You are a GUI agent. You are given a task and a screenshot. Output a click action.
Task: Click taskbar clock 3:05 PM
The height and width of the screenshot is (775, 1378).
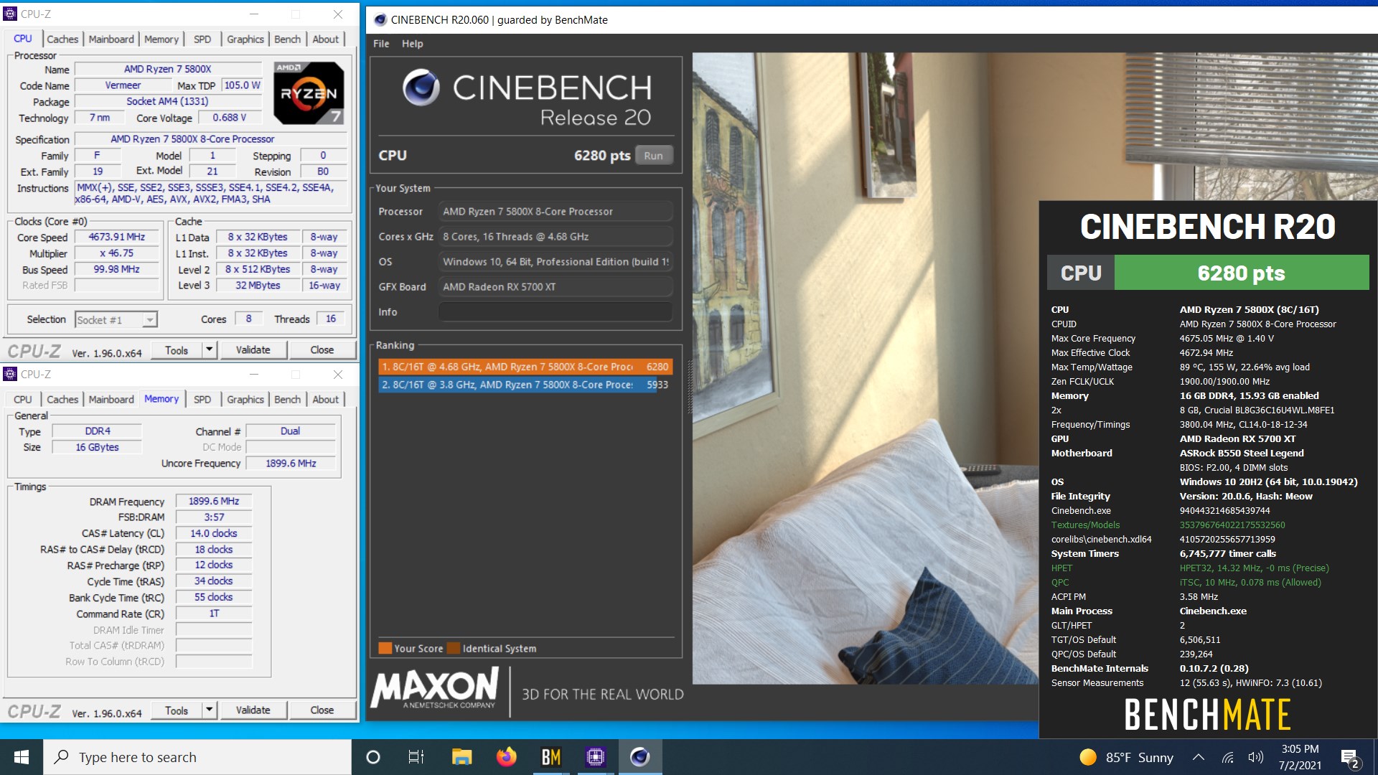tap(1300, 757)
